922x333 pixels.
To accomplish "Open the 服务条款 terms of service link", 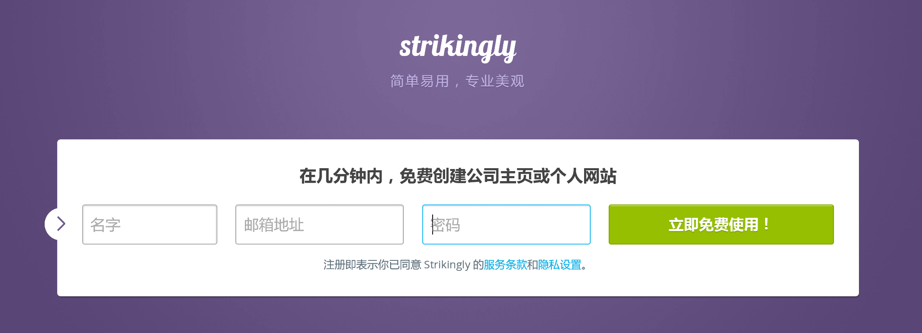I will [505, 265].
